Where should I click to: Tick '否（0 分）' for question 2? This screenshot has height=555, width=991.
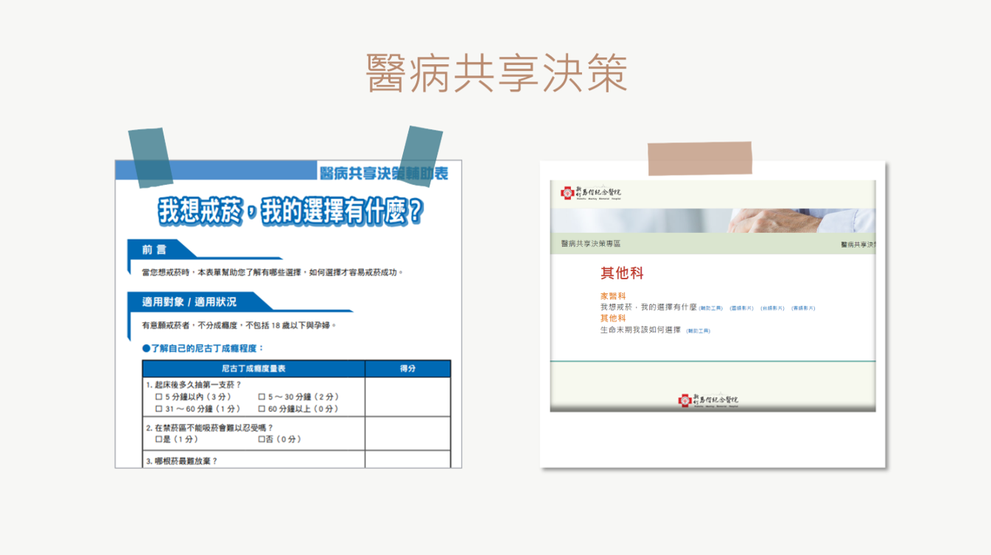click(x=262, y=439)
